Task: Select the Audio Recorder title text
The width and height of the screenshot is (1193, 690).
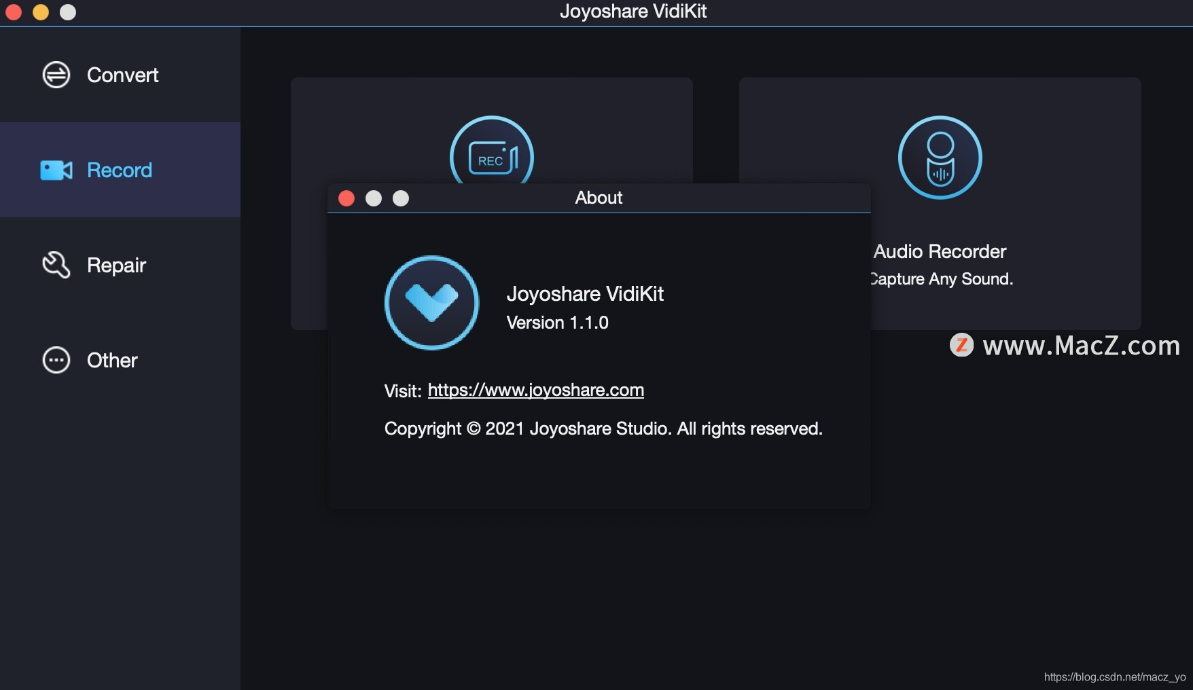Action: (x=940, y=251)
